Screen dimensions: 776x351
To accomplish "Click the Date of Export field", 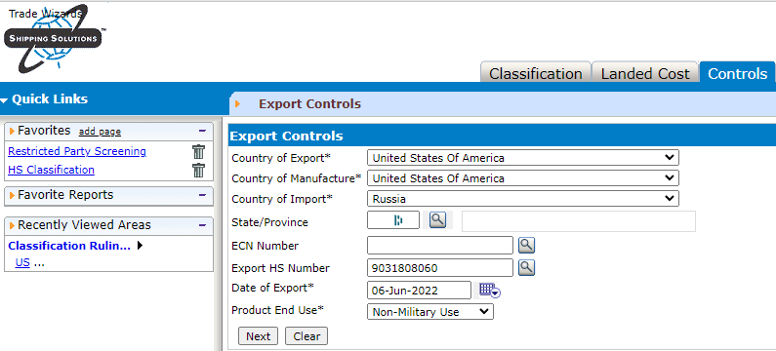I will click(x=419, y=291).
